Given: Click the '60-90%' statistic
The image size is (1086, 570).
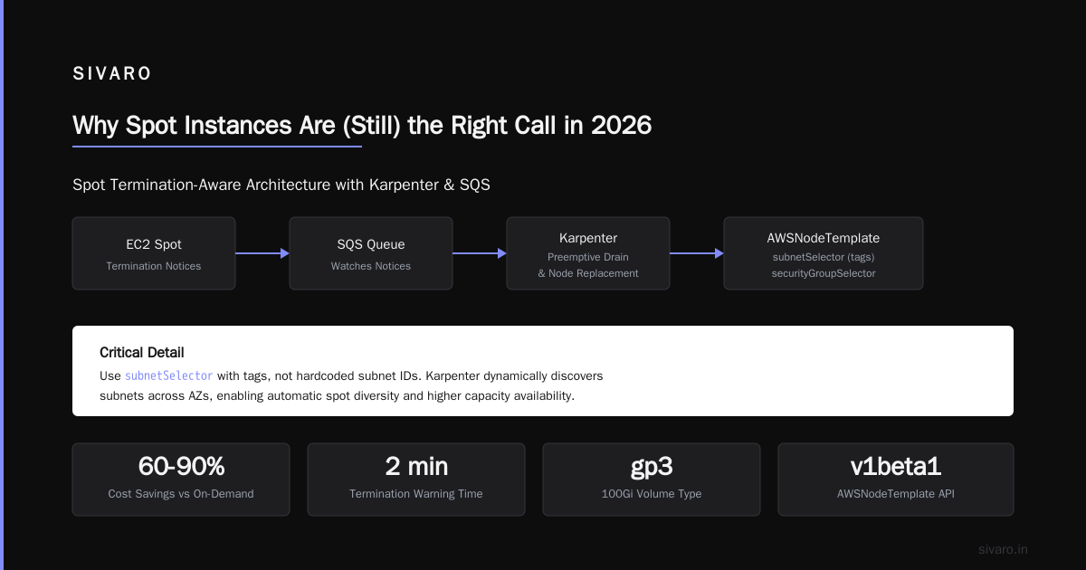Looking at the screenshot, I should (x=181, y=467).
